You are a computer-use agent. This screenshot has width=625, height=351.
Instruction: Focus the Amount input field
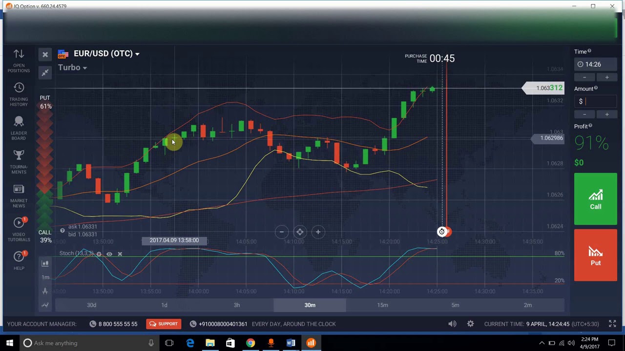[x=596, y=101]
